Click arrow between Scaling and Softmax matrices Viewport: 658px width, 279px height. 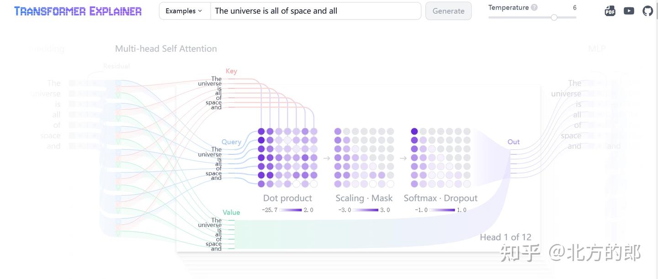pyautogui.click(x=403, y=158)
